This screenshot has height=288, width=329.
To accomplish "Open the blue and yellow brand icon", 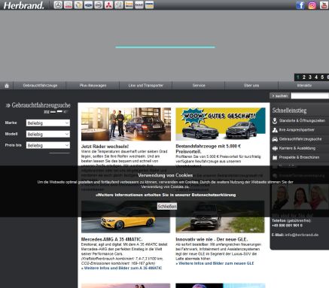I will point(149,5).
